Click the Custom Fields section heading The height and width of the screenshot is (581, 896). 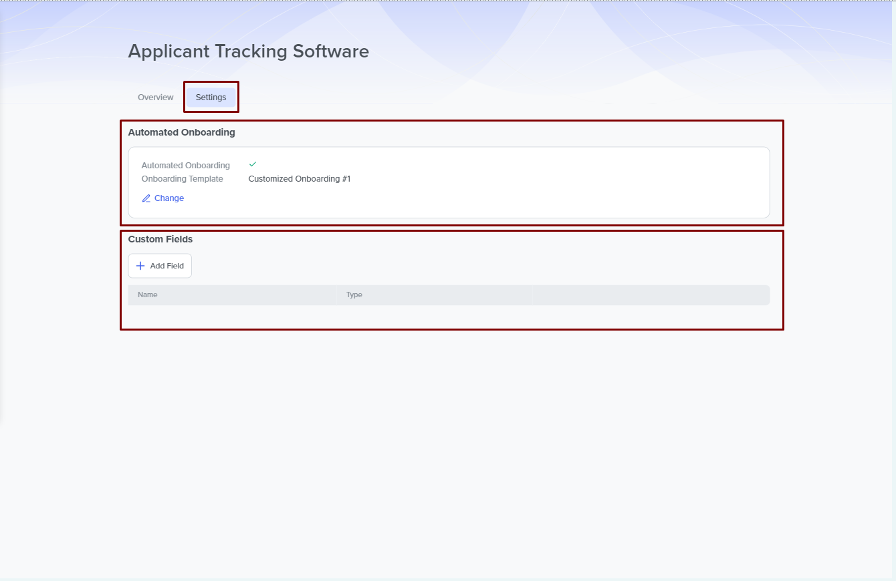160,239
